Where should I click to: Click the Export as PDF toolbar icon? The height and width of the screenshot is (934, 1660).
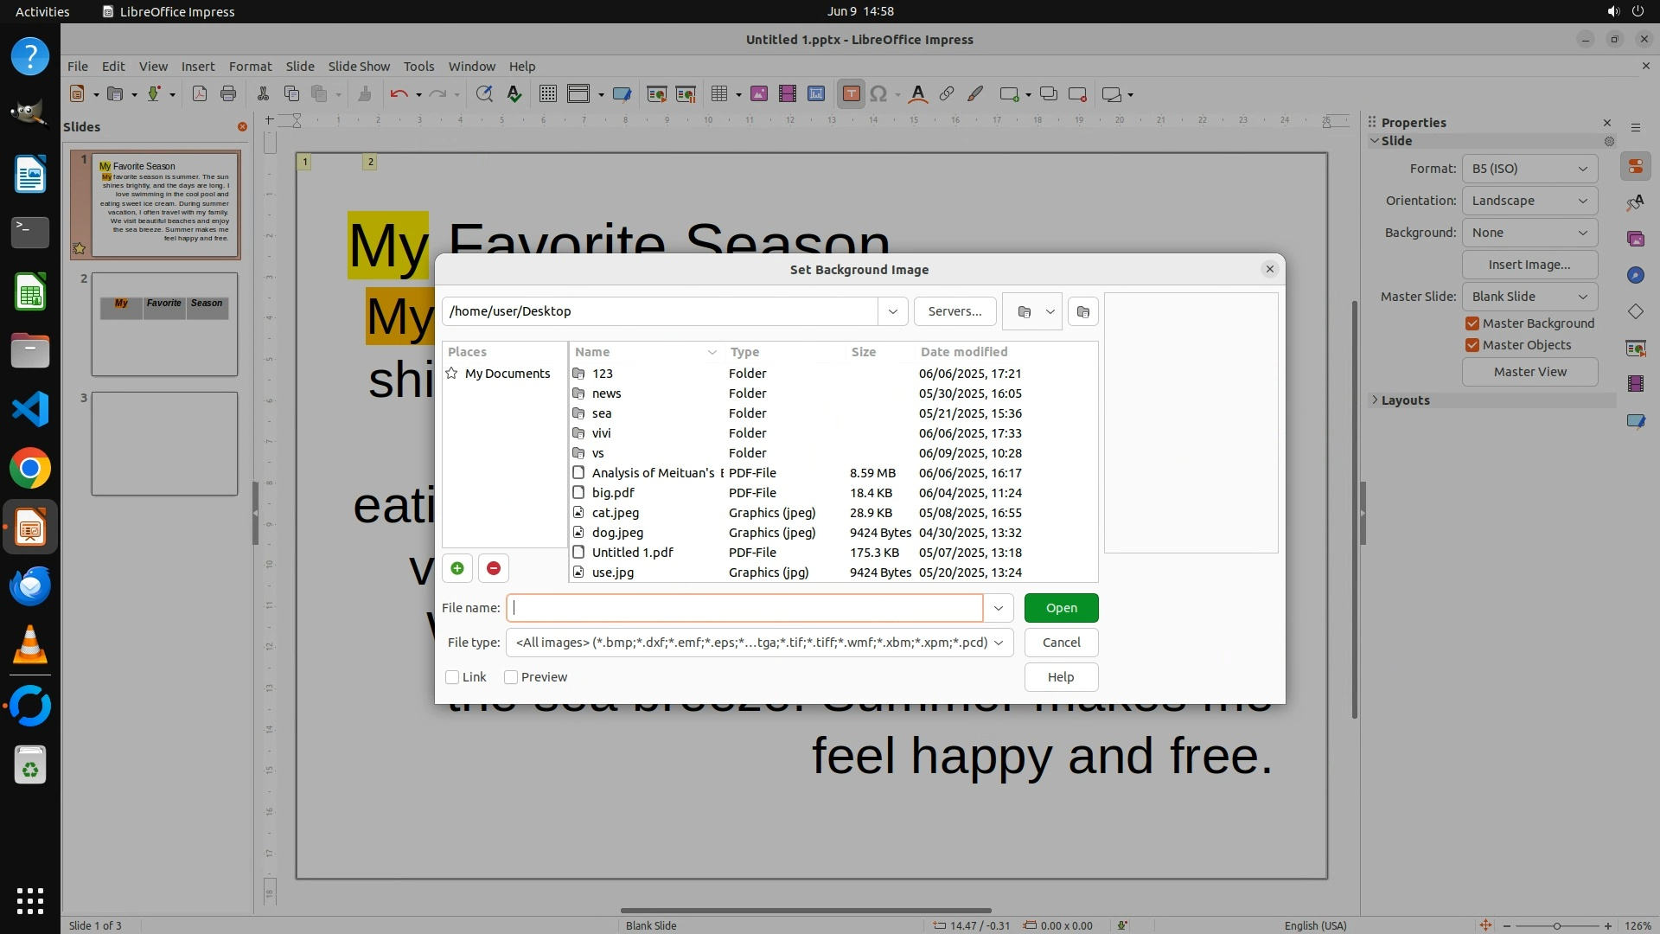[200, 94]
